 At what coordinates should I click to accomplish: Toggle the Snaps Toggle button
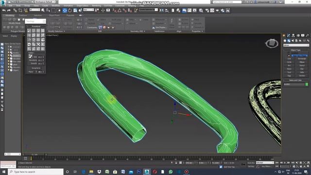pyautogui.click(x=115, y=10)
